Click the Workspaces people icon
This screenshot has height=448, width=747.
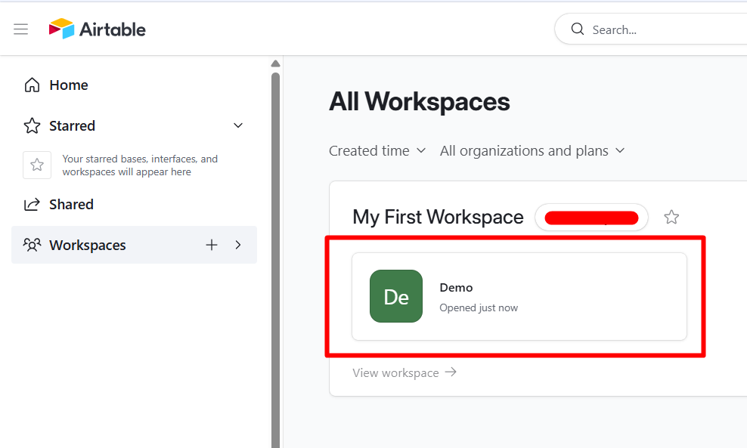pyautogui.click(x=32, y=245)
